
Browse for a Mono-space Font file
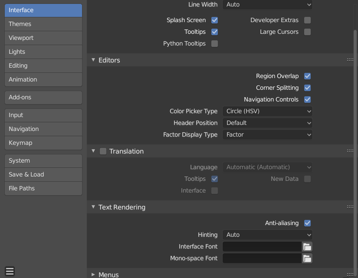(307, 258)
